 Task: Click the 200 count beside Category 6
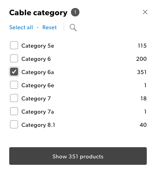click(x=142, y=59)
